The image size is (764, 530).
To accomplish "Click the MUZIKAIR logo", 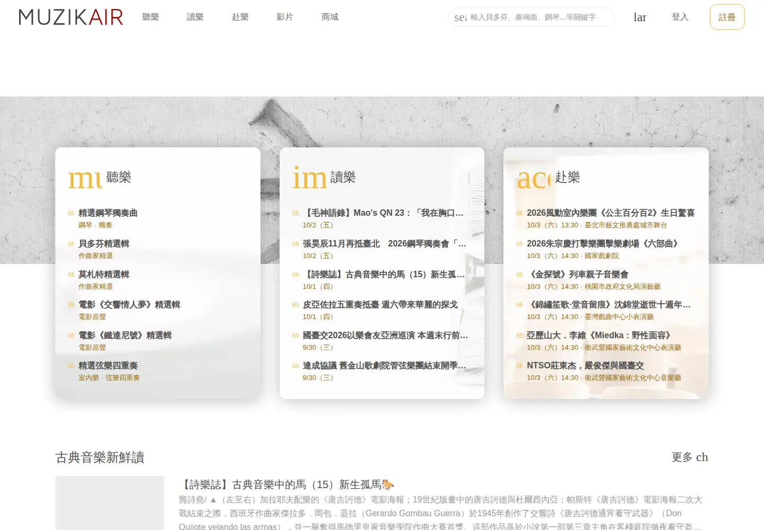I will tap(71, 17).
